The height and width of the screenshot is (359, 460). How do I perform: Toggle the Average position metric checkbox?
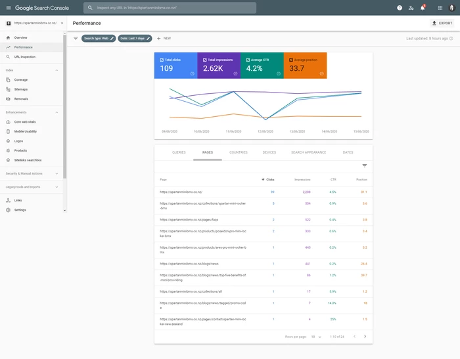(x=291, y=60)
